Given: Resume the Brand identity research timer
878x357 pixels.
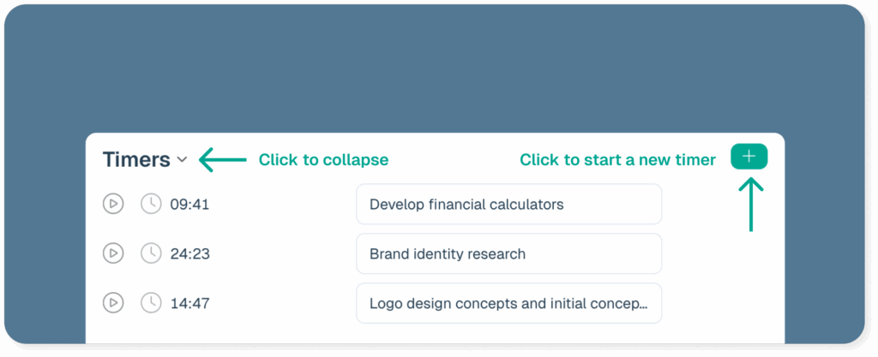Looking at the screenshot, I should (x=112, y=253).
